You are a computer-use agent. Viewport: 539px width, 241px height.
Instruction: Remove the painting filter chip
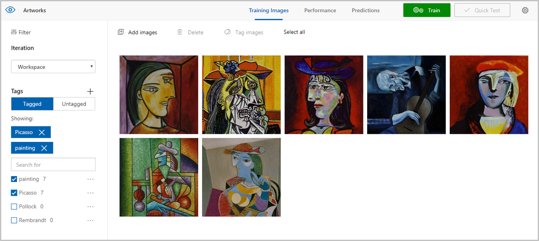point(44,148)
